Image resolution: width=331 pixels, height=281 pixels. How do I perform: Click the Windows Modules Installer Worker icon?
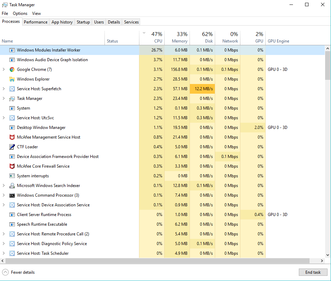pos(12,50)
